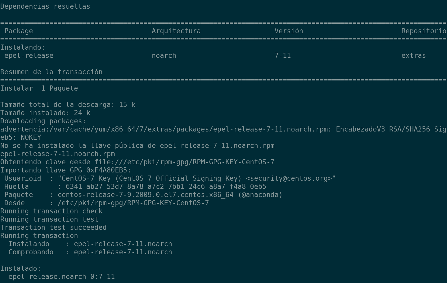This screenshot has width=447, height=283.
Task: Click the "Transaction test succeeded" line
Action: [x=53, y=227]
